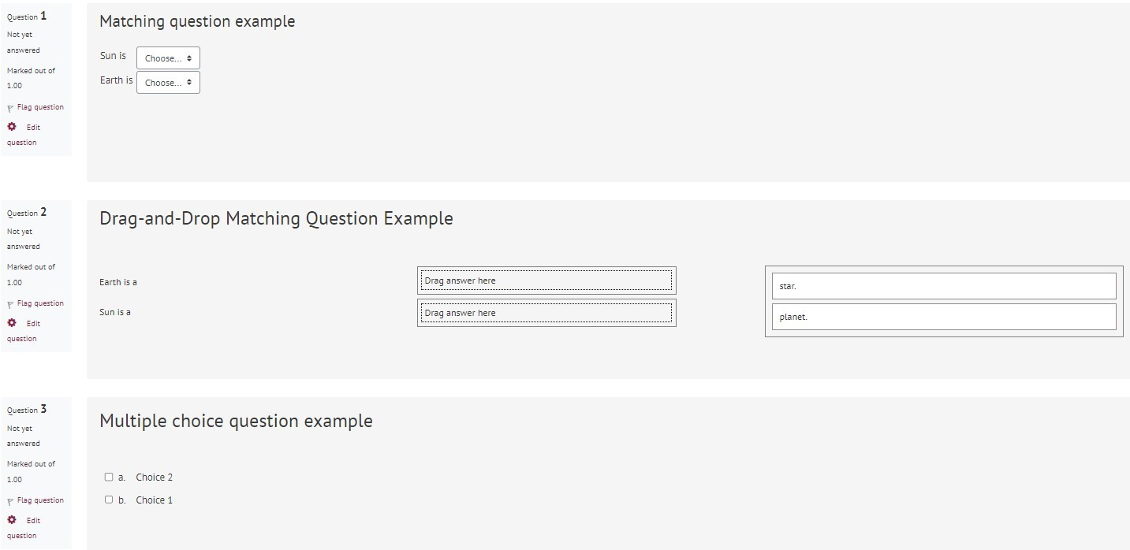
Task: Check the Choice 1 checkbox
Action: (x=109, y=500)
